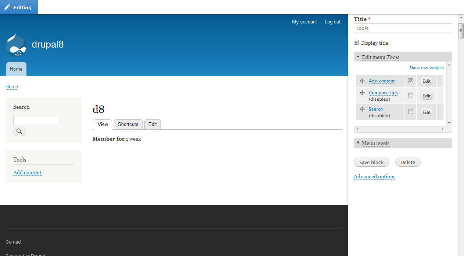The width and height of the screenshot is (464, 256).
Task: Enable the Search menu item checkbox
Action: 410,112
